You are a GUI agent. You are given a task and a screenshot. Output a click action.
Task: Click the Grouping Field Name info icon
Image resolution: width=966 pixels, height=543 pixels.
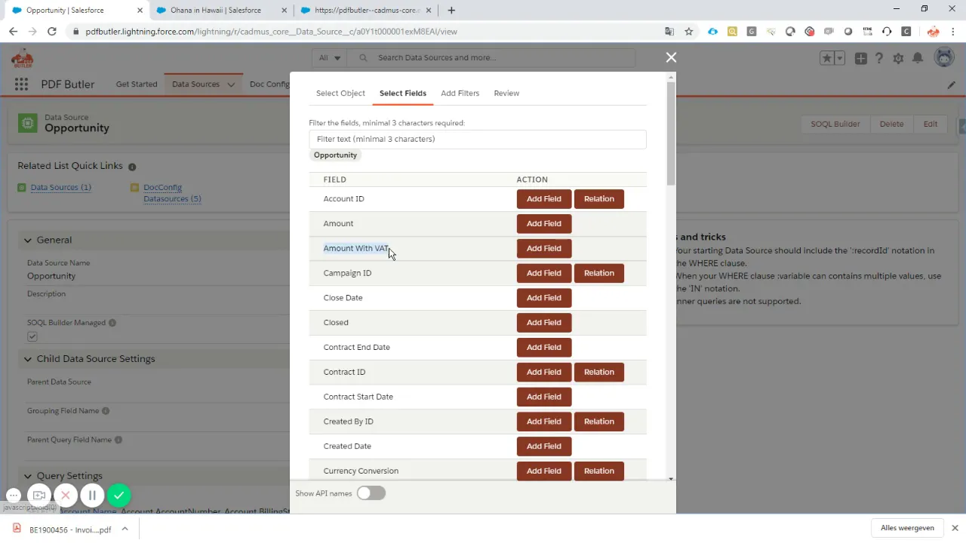[x=106, y=411]
